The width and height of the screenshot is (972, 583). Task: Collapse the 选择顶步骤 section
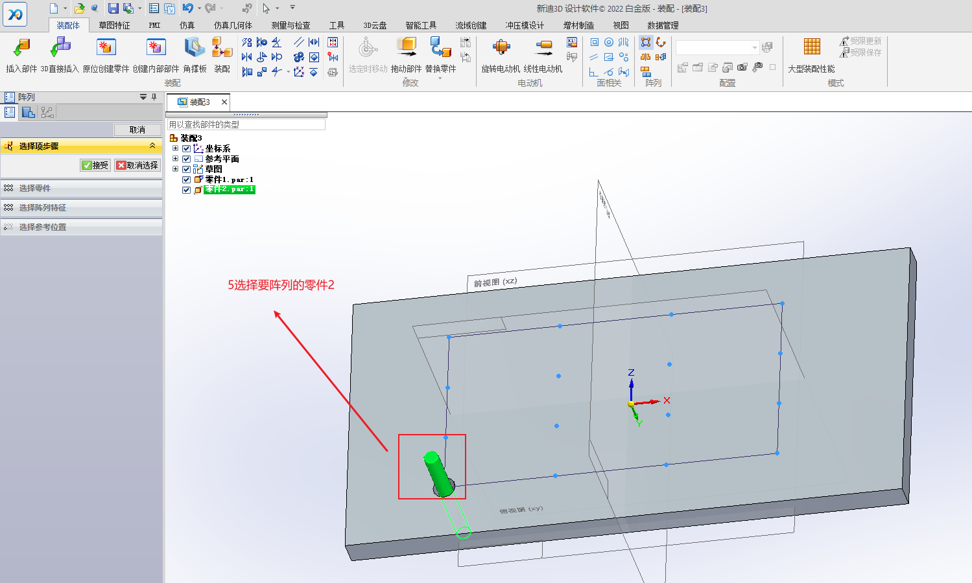[152, 146]
